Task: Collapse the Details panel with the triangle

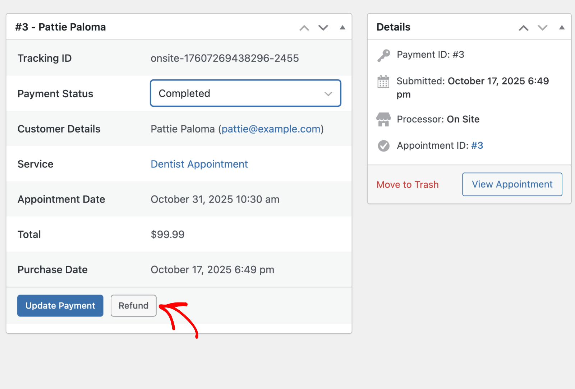Action: [x=562, y=28]
